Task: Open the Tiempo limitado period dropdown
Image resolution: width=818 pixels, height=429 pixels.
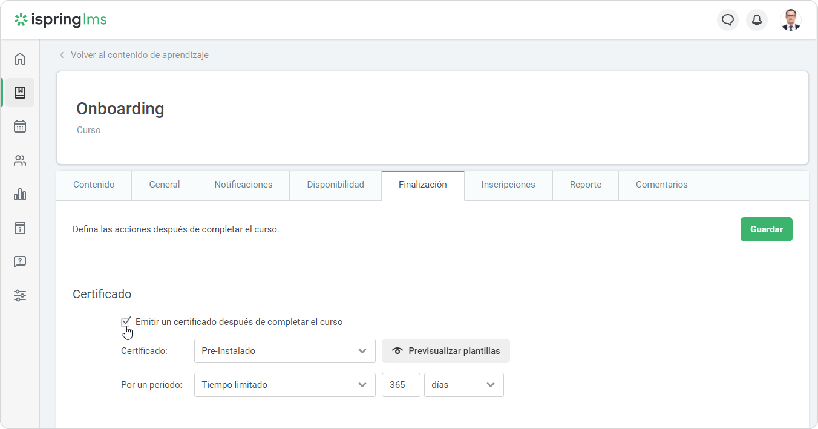Action: pos(285,385)
